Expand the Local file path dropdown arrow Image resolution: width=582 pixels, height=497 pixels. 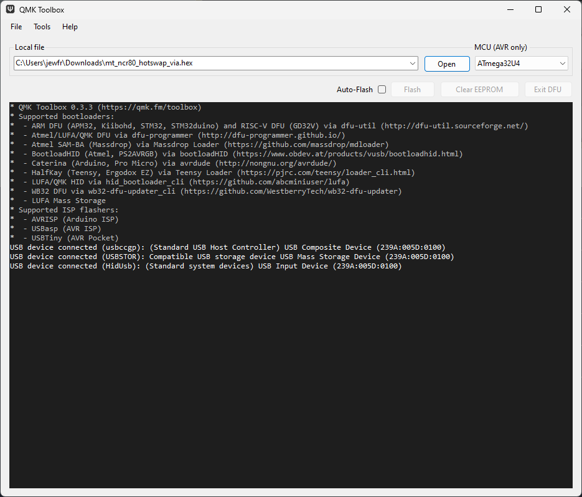pyautogui.click(x=412, y=64)
